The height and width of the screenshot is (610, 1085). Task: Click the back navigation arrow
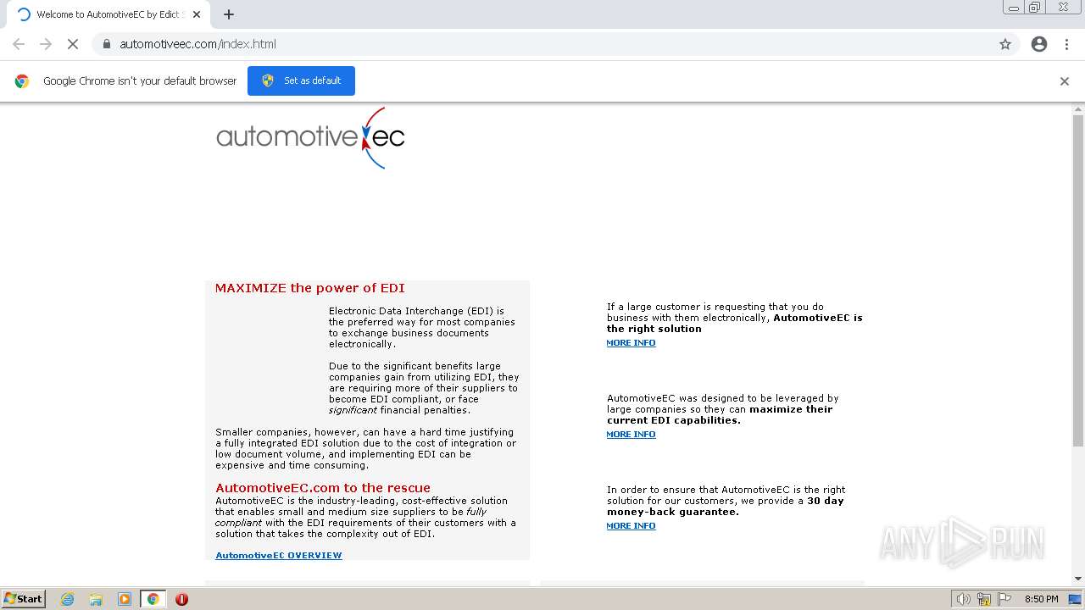tap(19, 44)
